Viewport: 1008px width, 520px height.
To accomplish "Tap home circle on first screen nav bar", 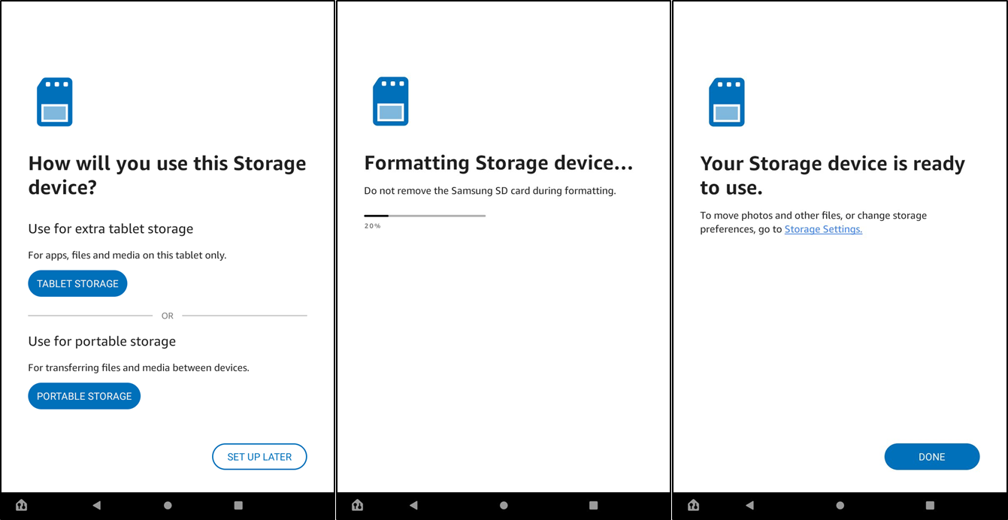I will (x=168, y=505).
